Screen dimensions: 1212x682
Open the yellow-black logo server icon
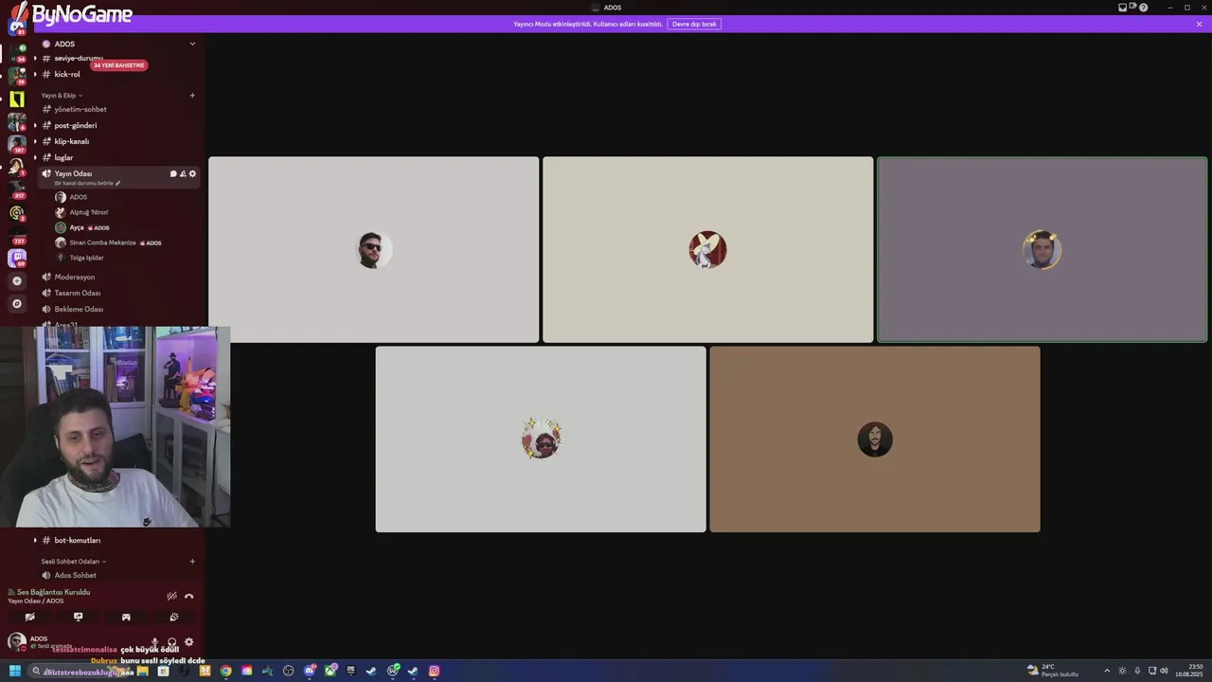(17, 99)
